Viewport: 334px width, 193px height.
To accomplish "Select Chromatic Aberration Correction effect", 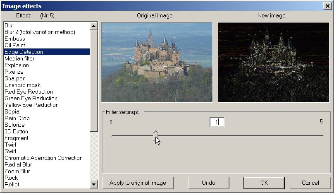I will tap(43, 158).
